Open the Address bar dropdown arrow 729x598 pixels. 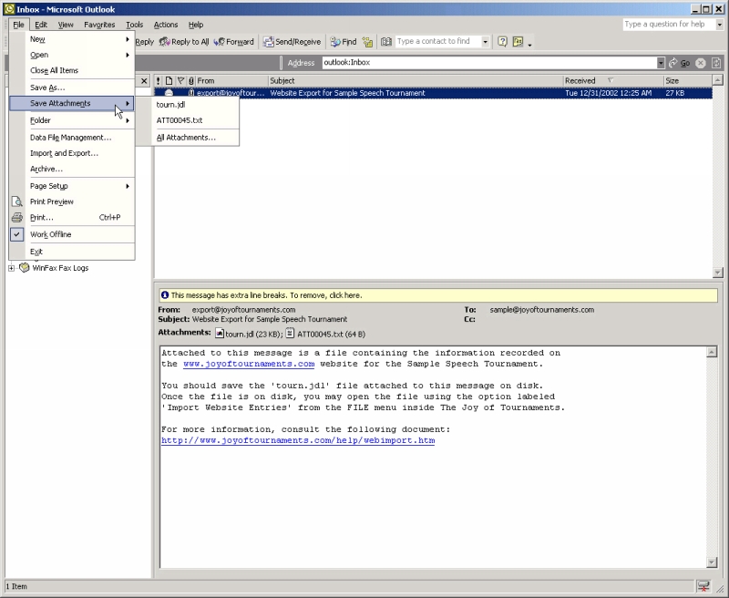tap(661, 63)
